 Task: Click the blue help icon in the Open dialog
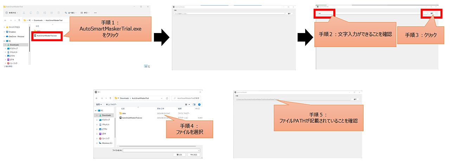(199, 104)
